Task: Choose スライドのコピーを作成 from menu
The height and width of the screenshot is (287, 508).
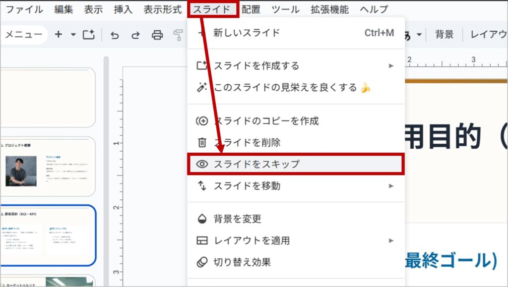Action: coord(265,121)
